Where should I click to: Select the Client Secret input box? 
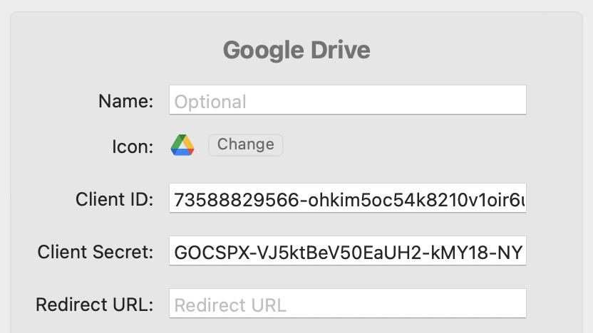point(347,251)
